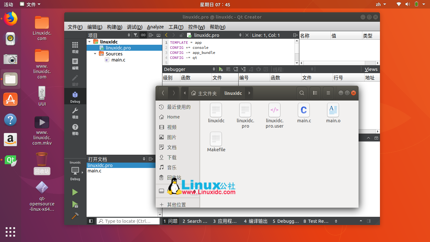Viewport: 430px width, 242px height.
Task: Open the Projects (项目) pane type dropdown
Action: [x=109, y=35]
